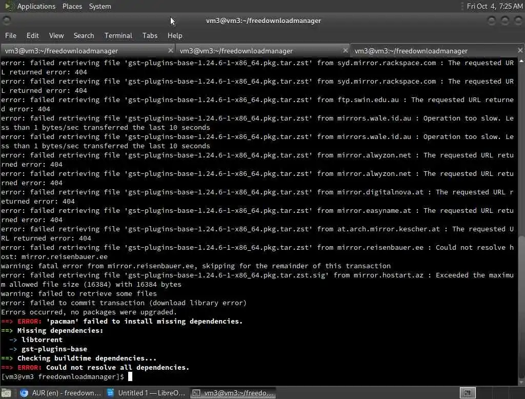Close the first terminal tab
525x399 pixels.
[x=170, y=50]
